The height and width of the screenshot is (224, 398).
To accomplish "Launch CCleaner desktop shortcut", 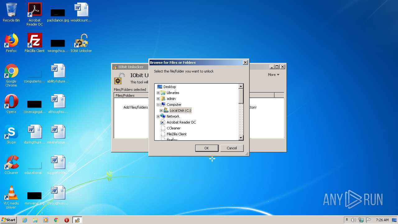I will (x=11, y=165).
